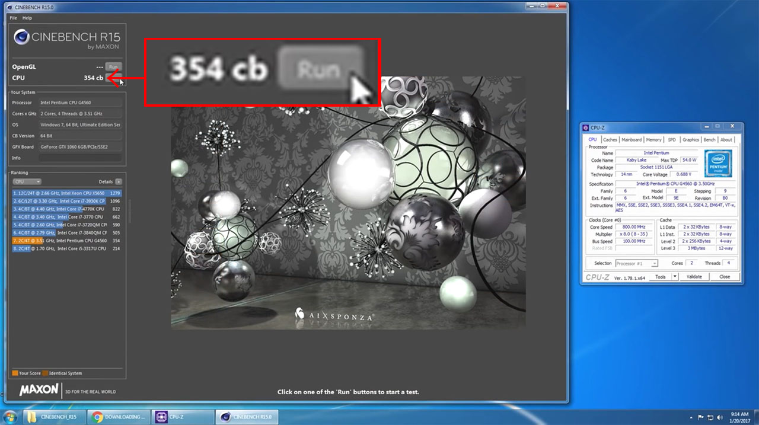Viewport: 759px width, 425px height.
Task: Open the CINEBENCH_R15 folder taskbar button
Action: tap(55, 417)
